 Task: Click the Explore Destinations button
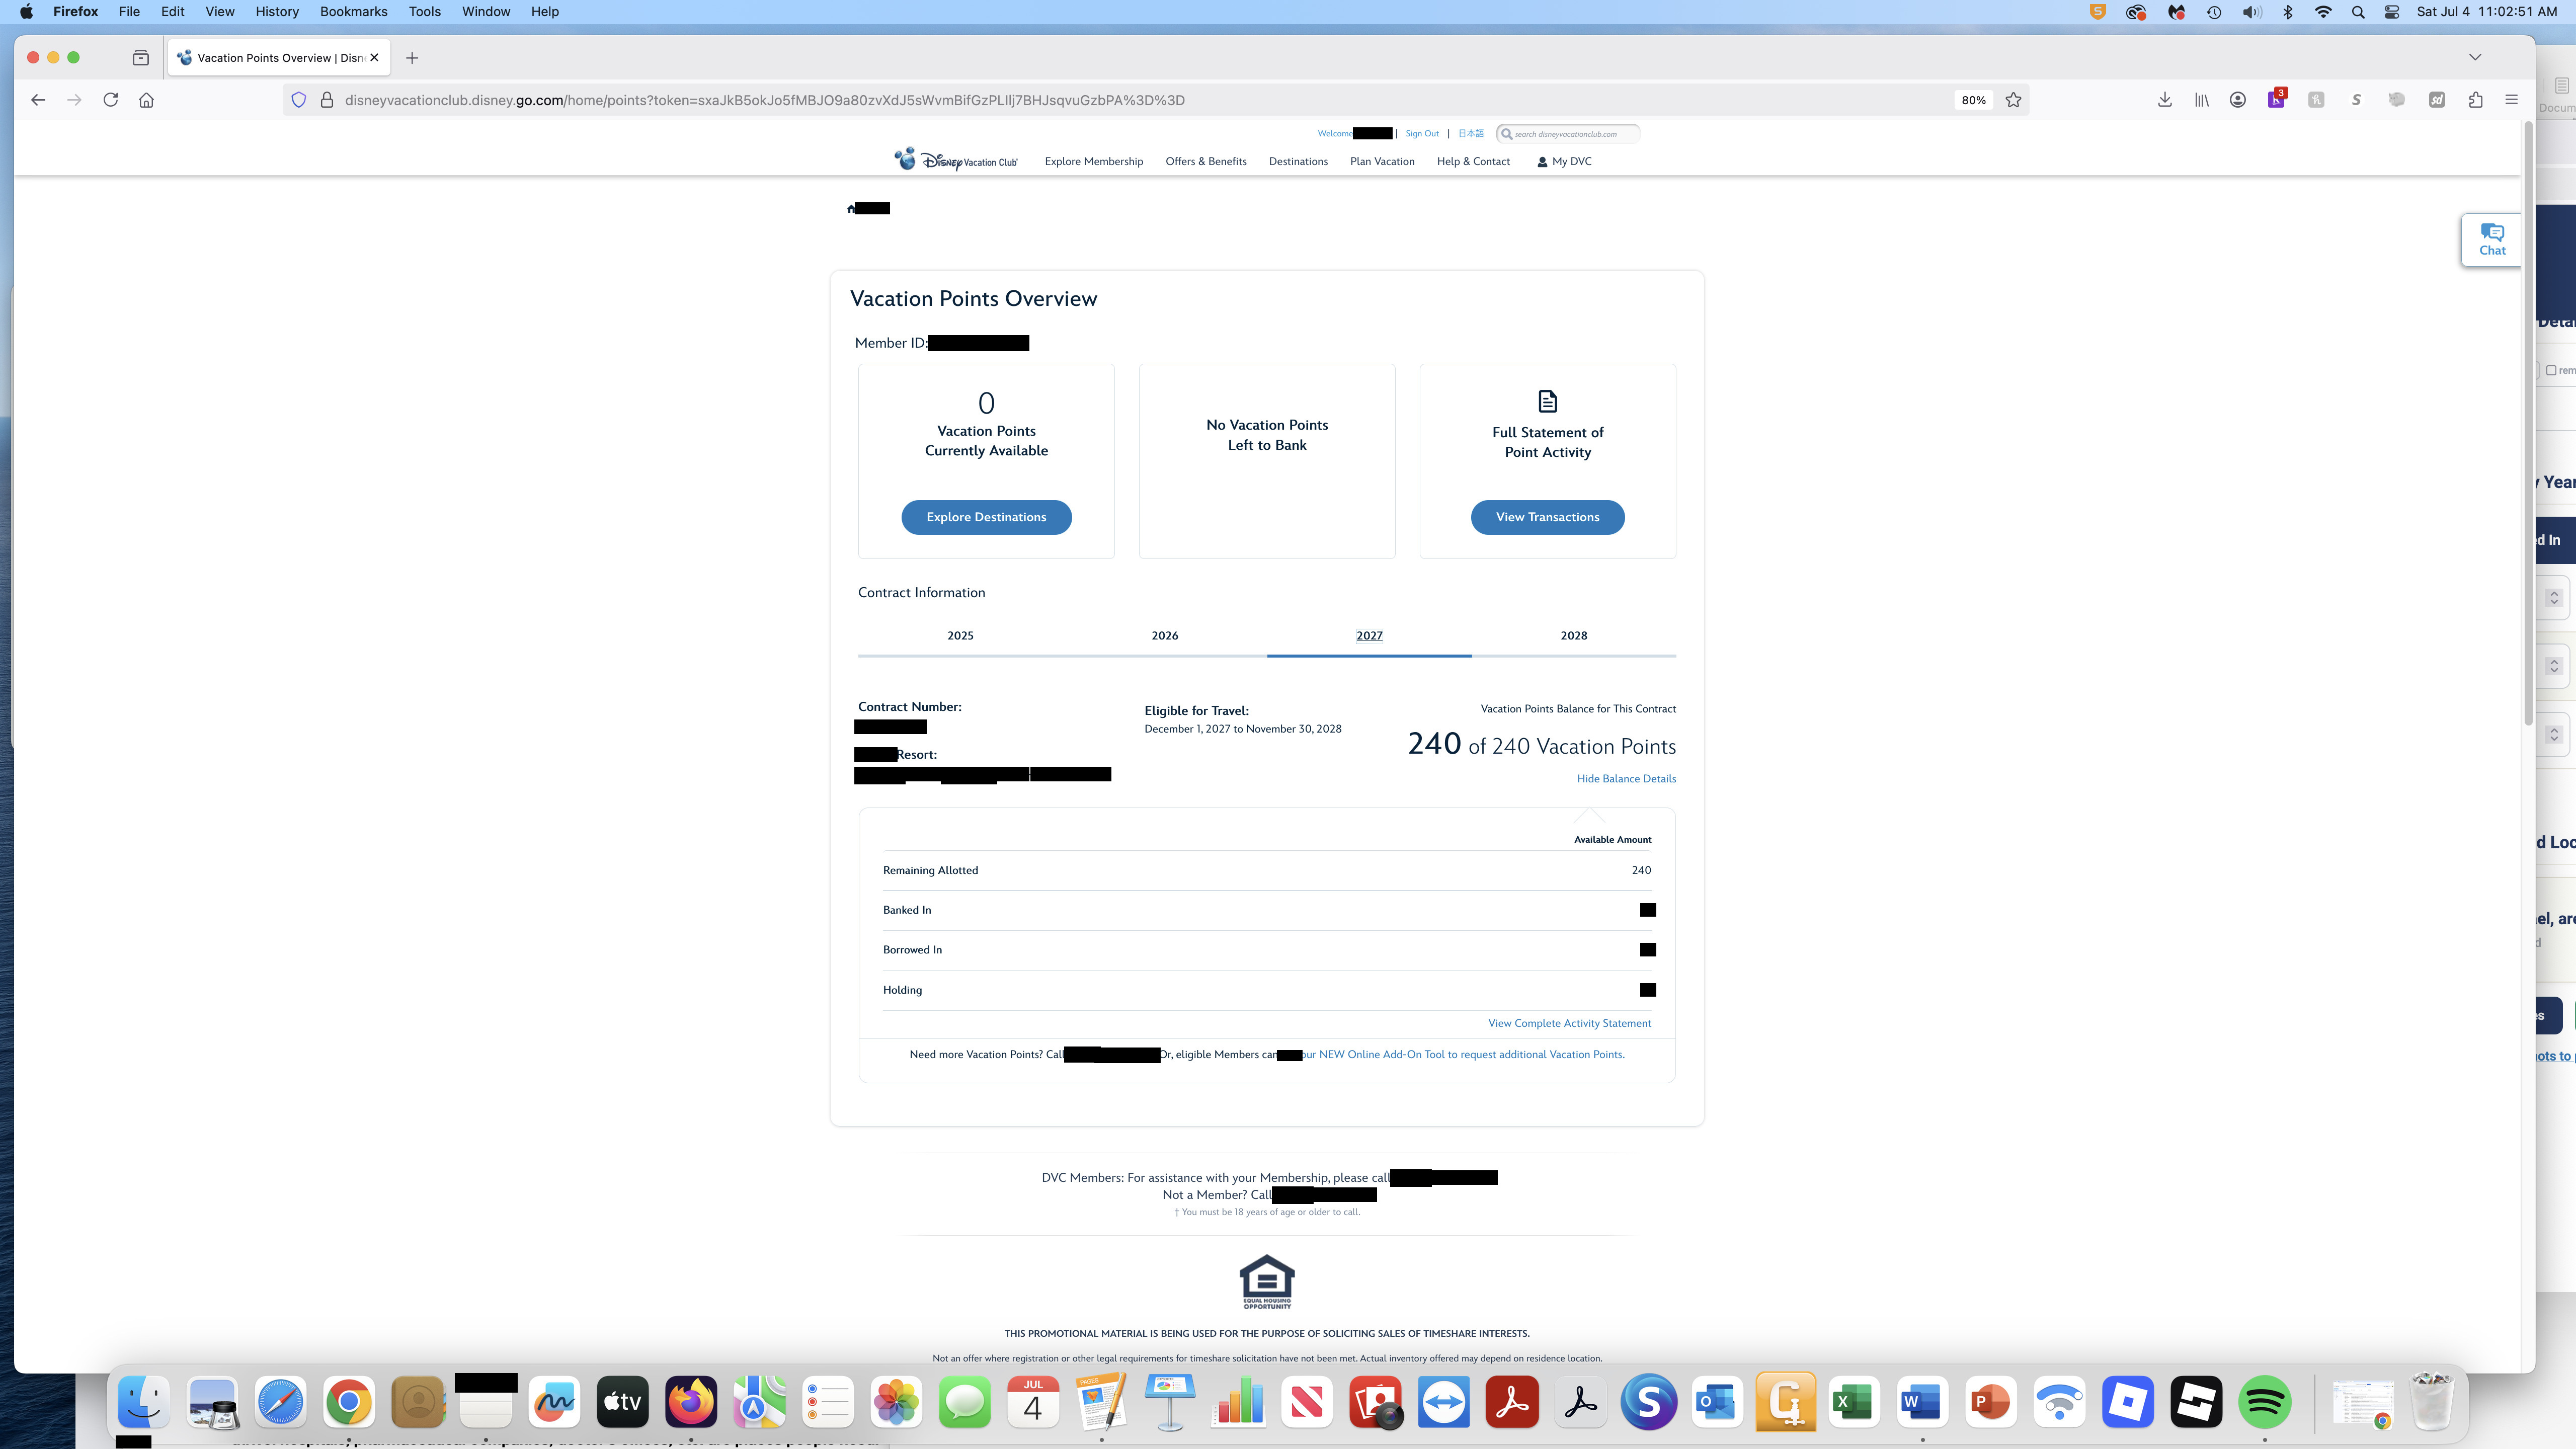[986, 517]
